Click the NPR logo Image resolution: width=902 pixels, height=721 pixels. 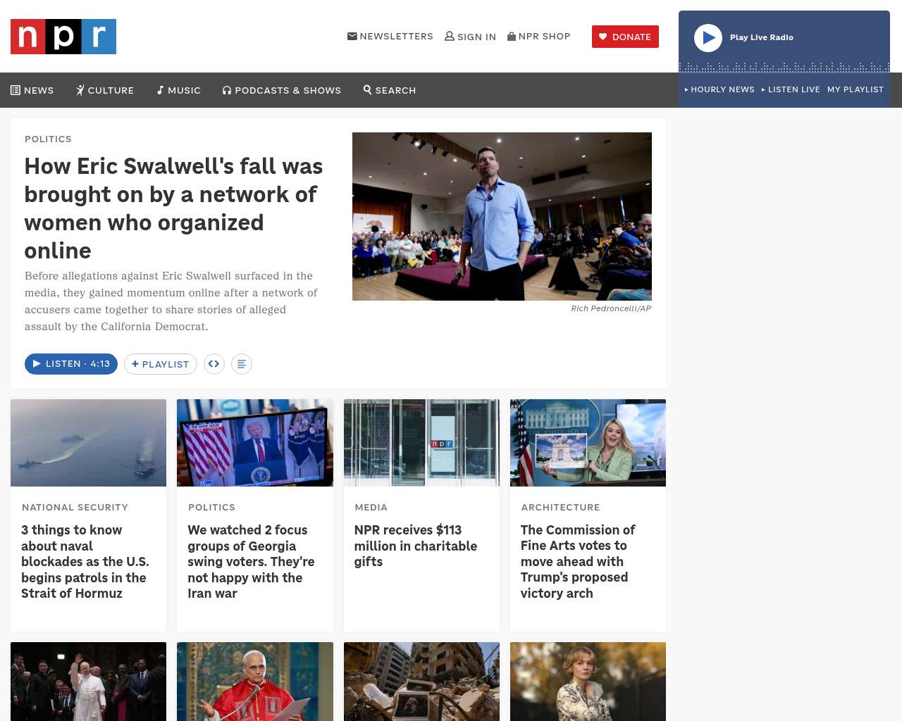point(63,37)
